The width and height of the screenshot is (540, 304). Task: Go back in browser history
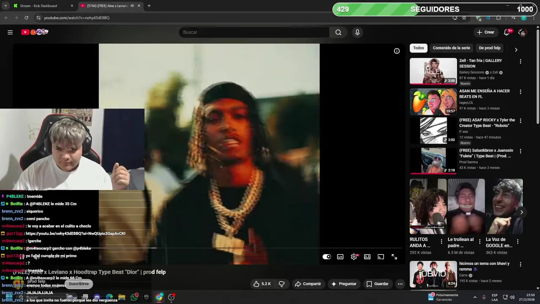tap(6, 18)
